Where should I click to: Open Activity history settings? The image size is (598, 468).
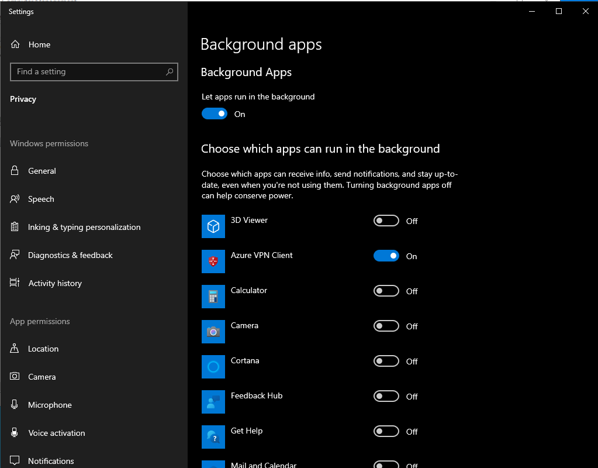tap(55, 283)
